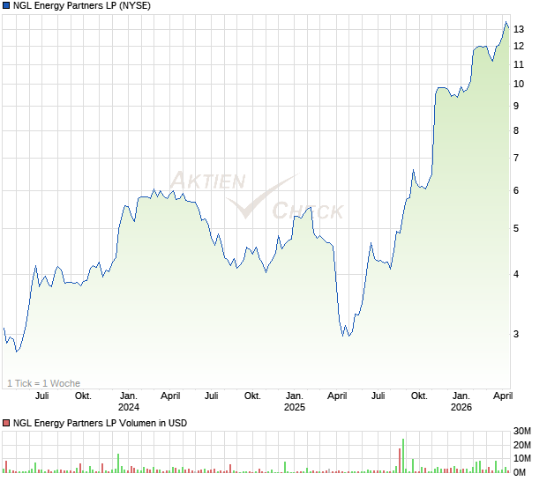Click the 'NGL Energy Partners LP Volumen in USD' label

coord(100,423)
